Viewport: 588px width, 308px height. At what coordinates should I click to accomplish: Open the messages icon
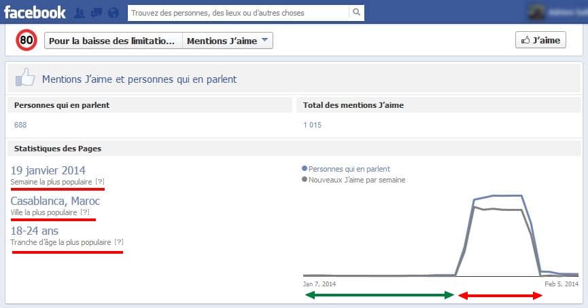(x=96, y=13)
